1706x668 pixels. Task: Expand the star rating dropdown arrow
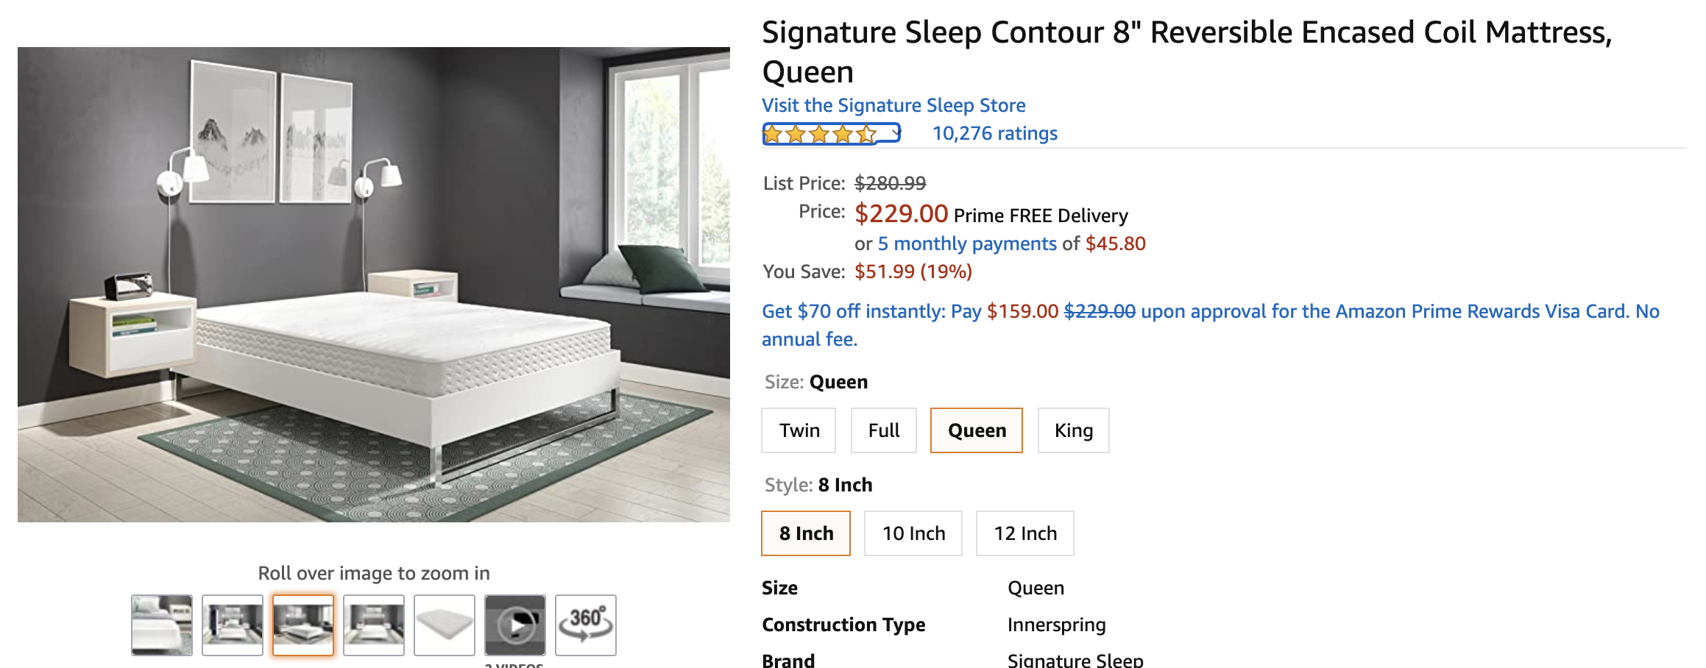pyautogui.click(x=896, y=133)
